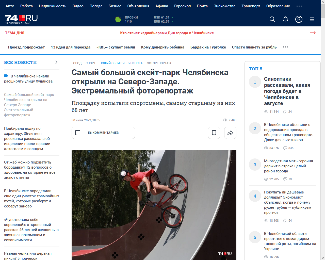Bookmark this article with the bookmark icon

[214, 133]
